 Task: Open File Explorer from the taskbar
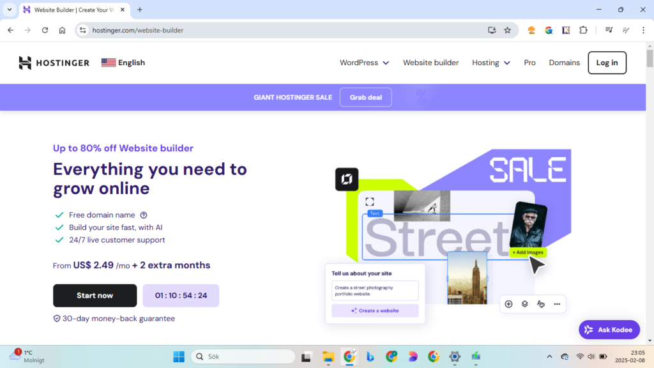tap(328, 356)
